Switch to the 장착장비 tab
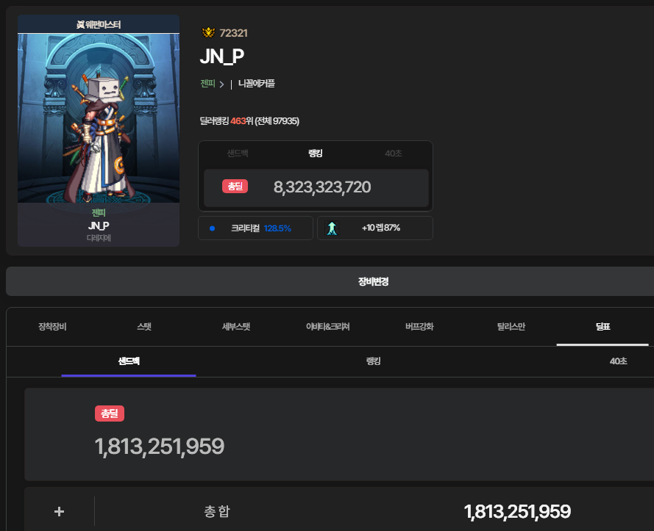This screenshot has width=654, height=531. (x=52, y=327)
